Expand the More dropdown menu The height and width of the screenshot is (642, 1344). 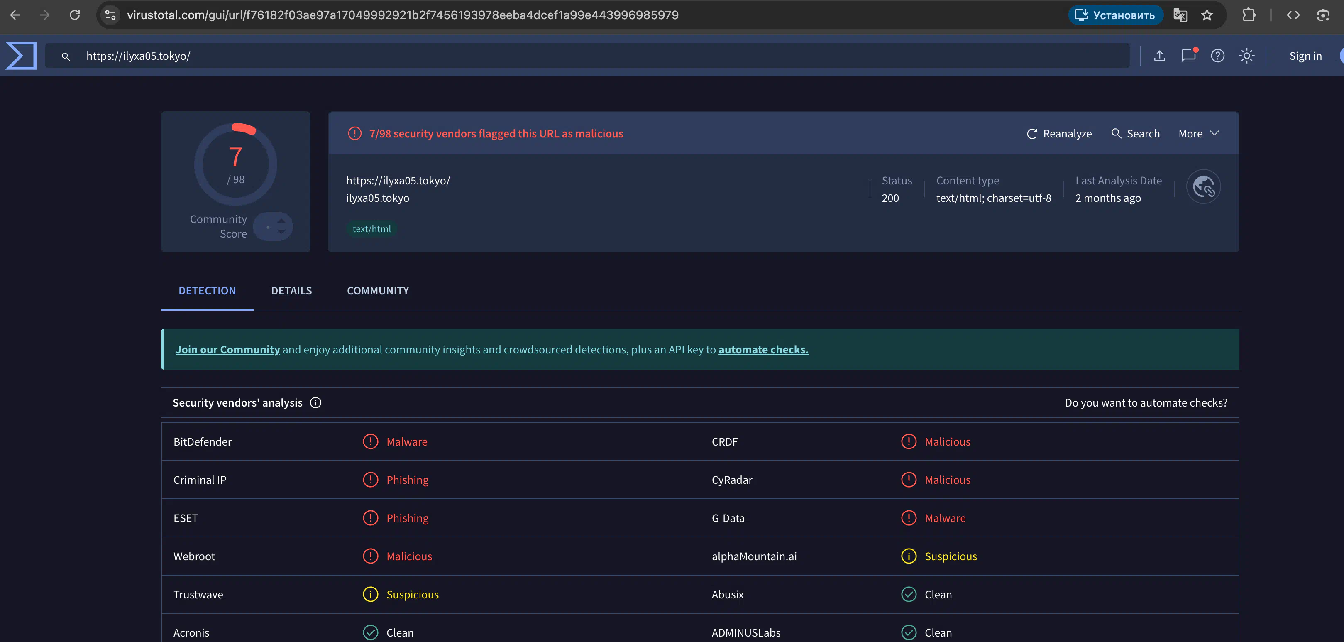1198,134
